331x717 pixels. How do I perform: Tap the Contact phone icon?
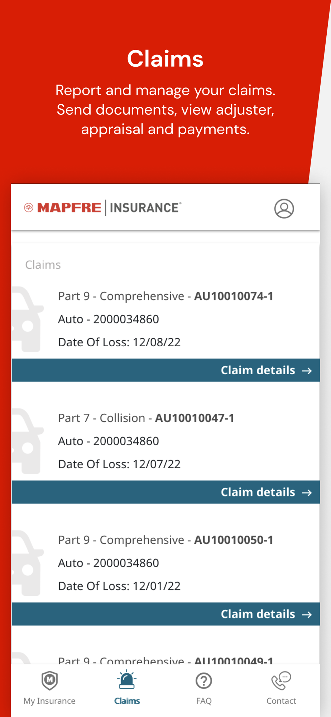coord(281,680)
